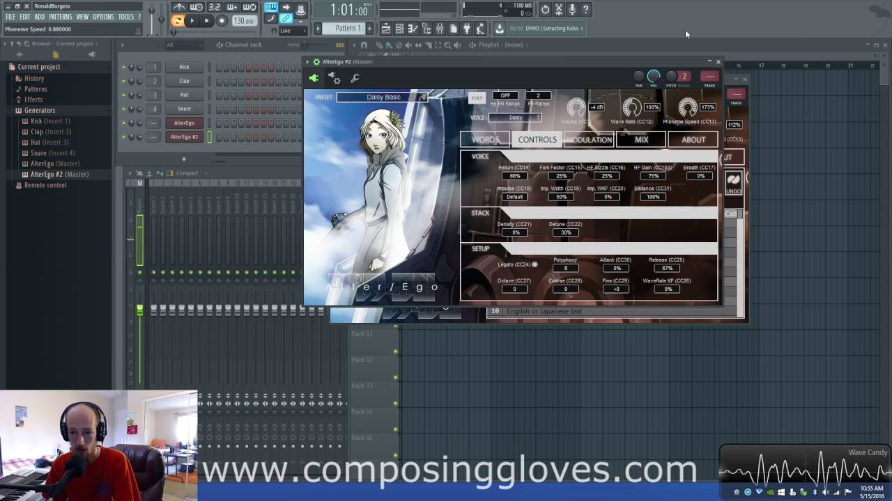Viewport: 892px width, 501px height.
Task: Open the Daisy VOICE dropdown
Action: coord(515,118)
